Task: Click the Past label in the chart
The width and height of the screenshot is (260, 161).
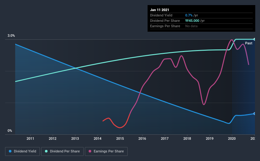Action: click(x=249, y=43)
